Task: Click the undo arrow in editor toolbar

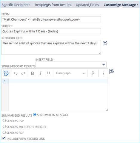Action: coord(16,73)
